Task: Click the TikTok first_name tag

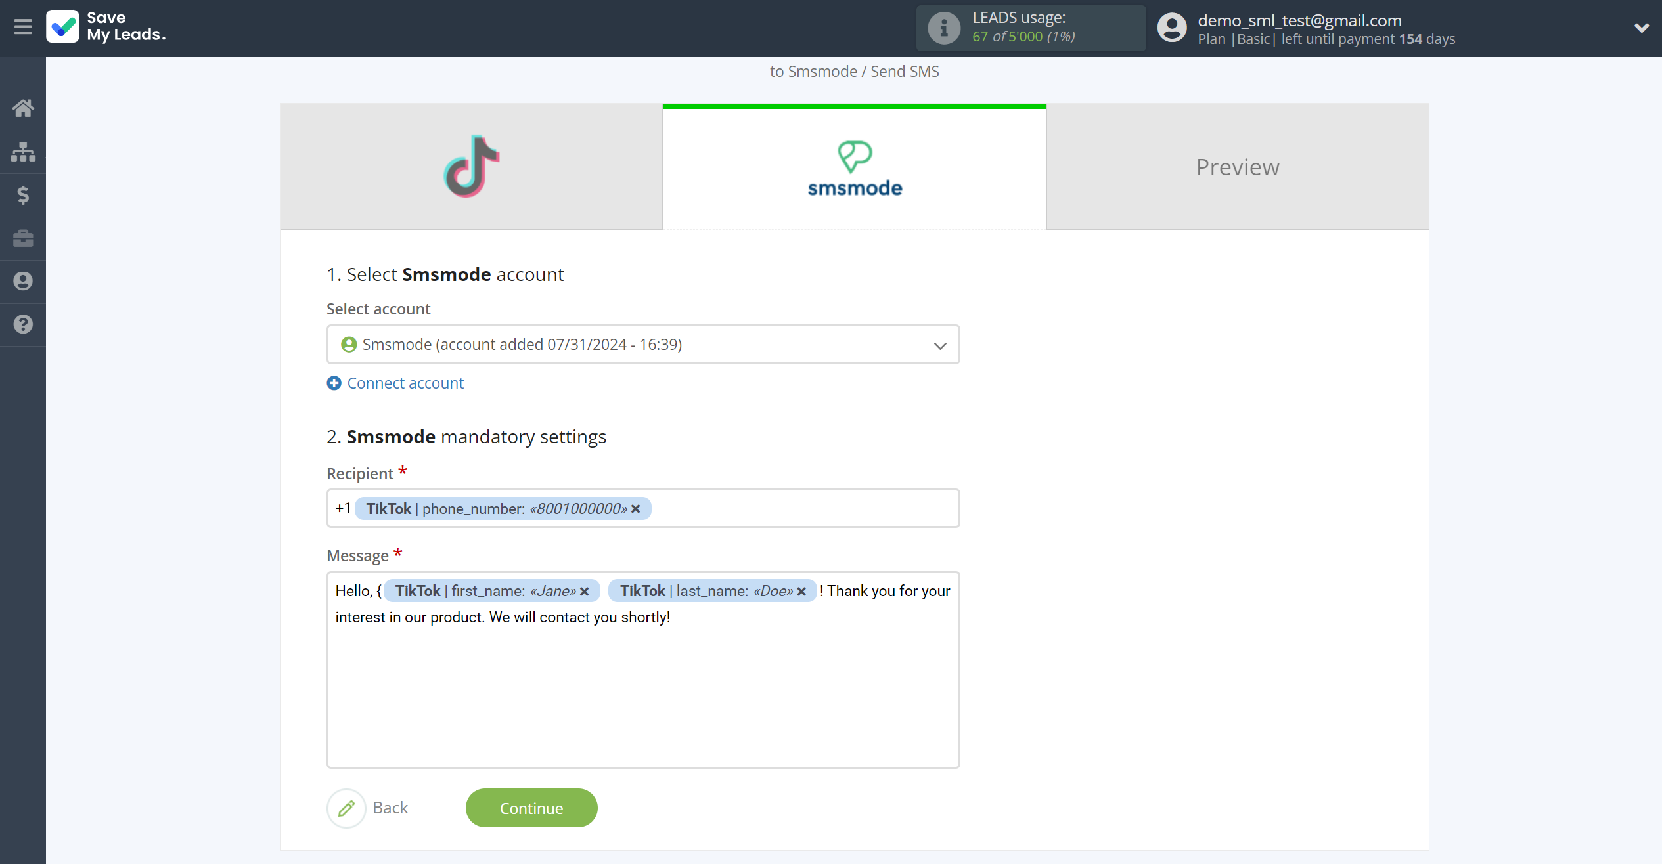Action: click(x=492, y=591)
